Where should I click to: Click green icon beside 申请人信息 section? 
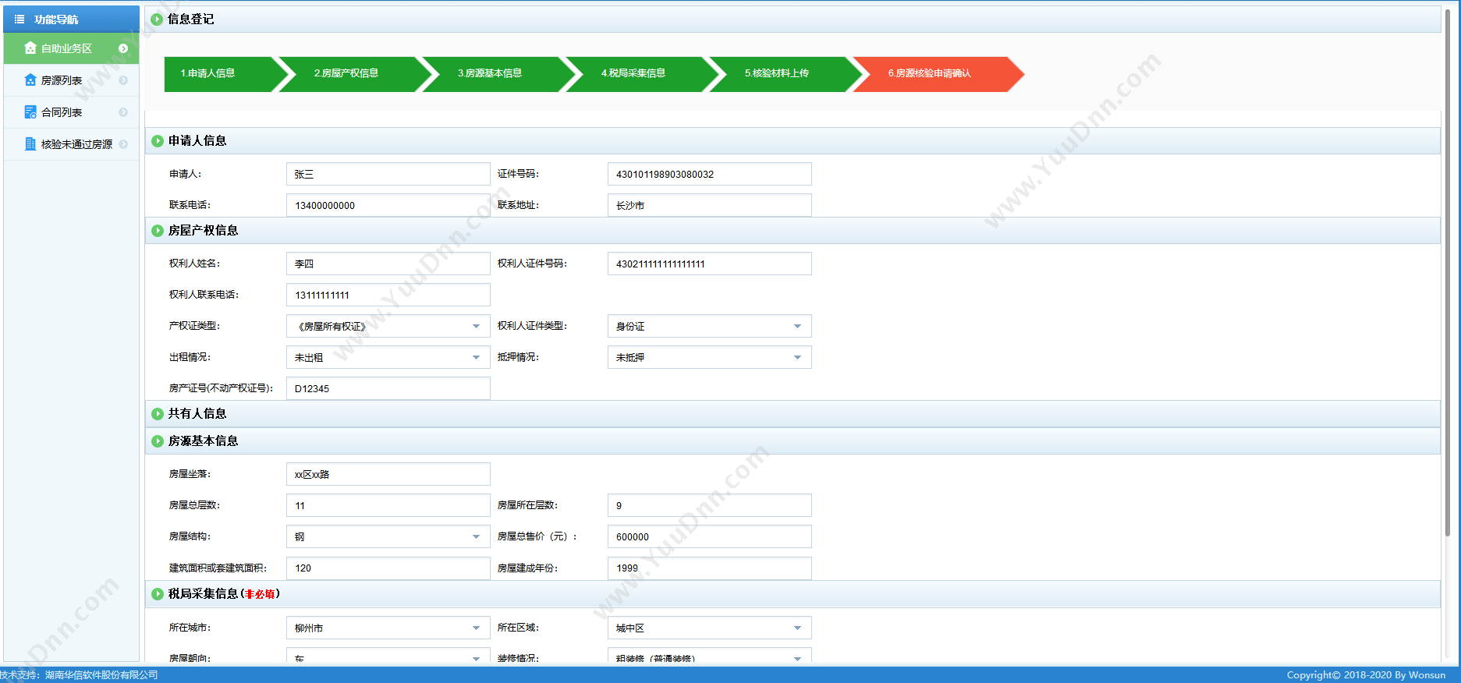158,141
